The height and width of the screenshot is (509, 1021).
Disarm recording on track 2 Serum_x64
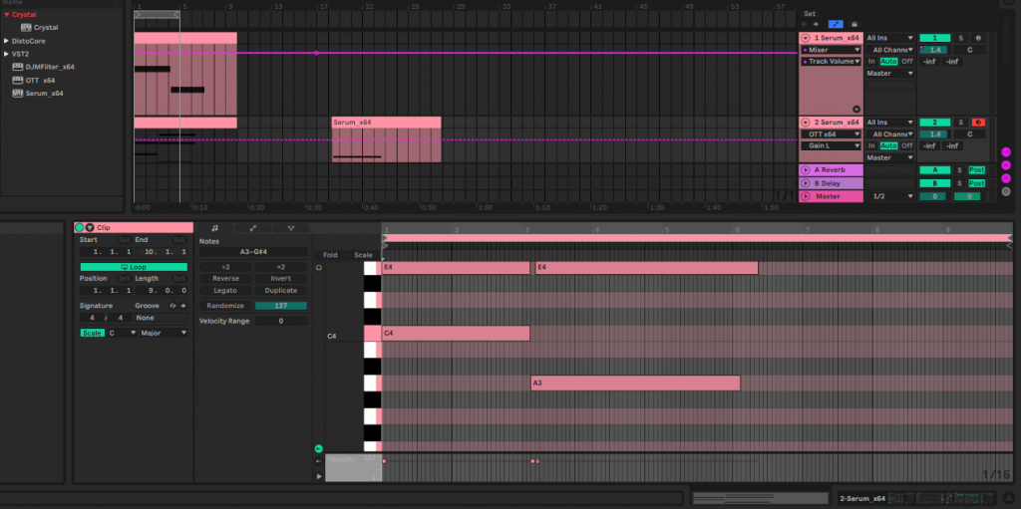[979, 122]
